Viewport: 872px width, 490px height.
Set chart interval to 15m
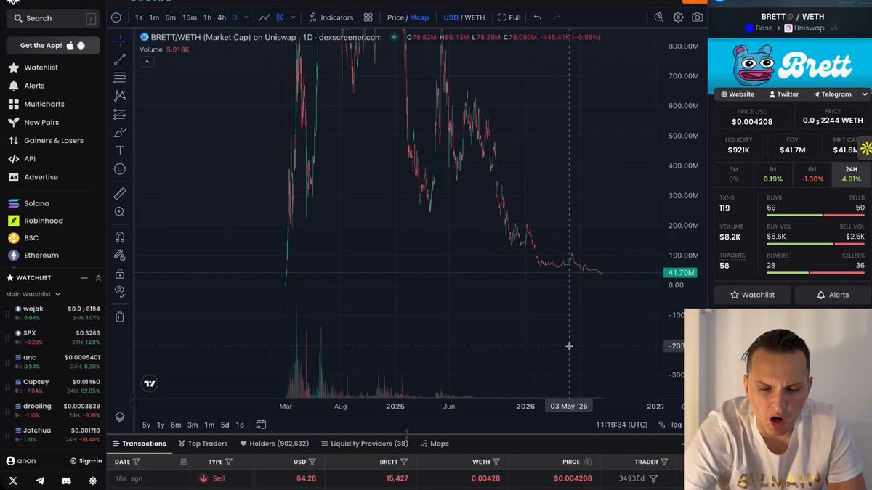(190, 17)
